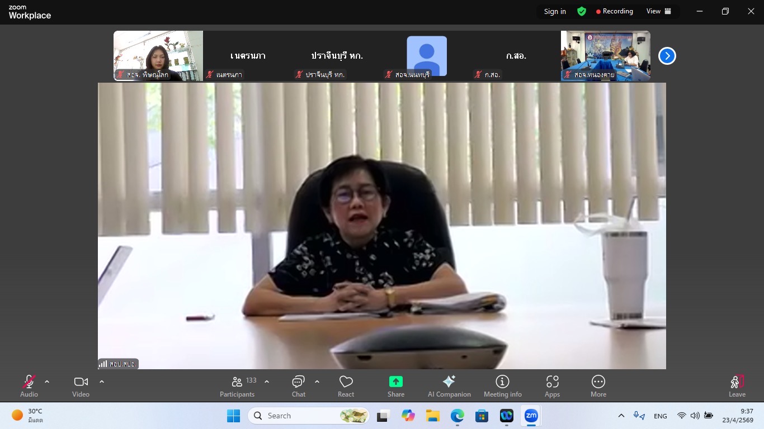The width and height of the screenshot is (764, 429).
Task: Click the green Share screen icon
Action: [395, 382]
